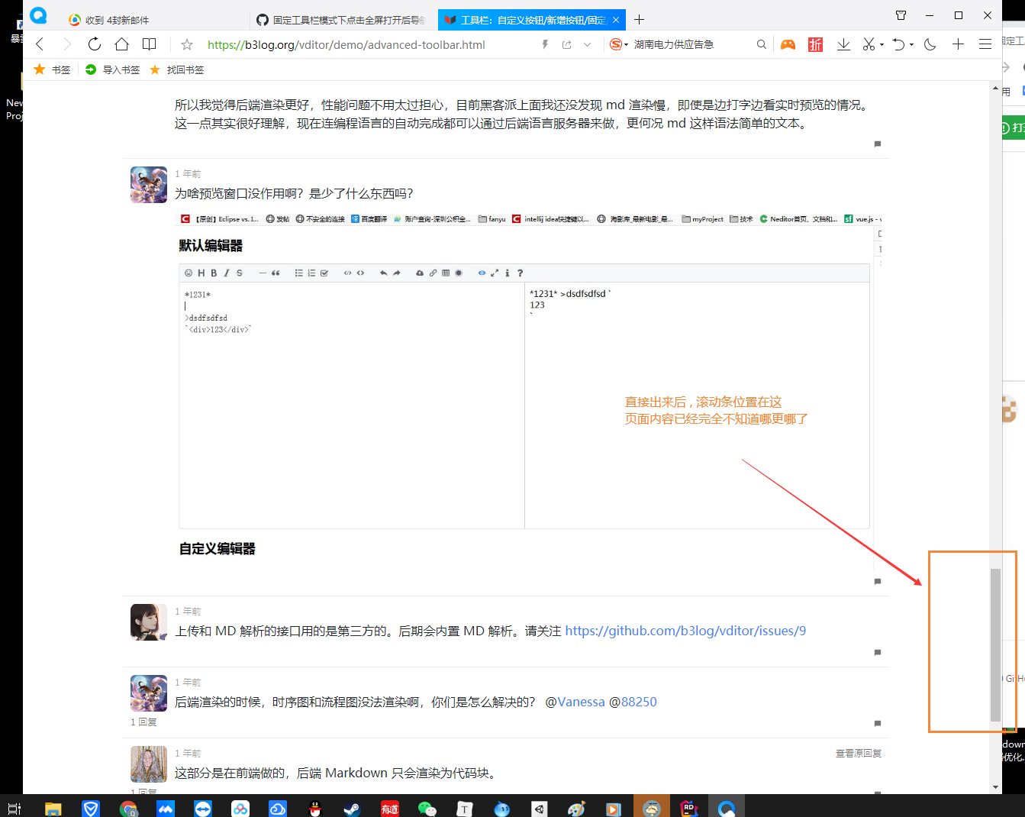Open the share options chevron in address bar
1025x817 pixels.
point(588,44)
